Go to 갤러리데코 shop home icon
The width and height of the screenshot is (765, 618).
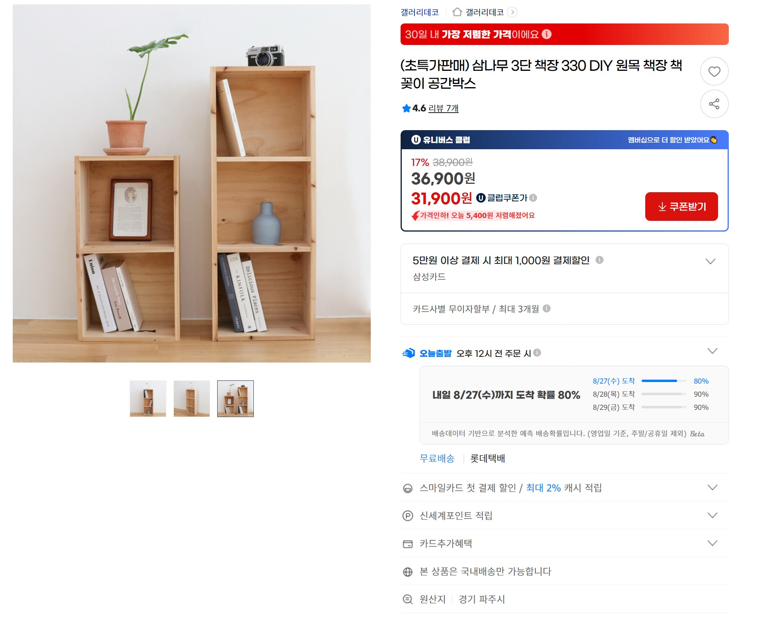457,12
